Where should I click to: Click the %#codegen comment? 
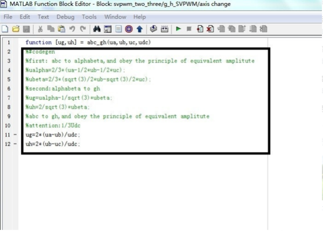click(40, 52)
